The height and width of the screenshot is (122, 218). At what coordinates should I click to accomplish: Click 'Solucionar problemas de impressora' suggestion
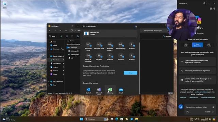(197, 71)
